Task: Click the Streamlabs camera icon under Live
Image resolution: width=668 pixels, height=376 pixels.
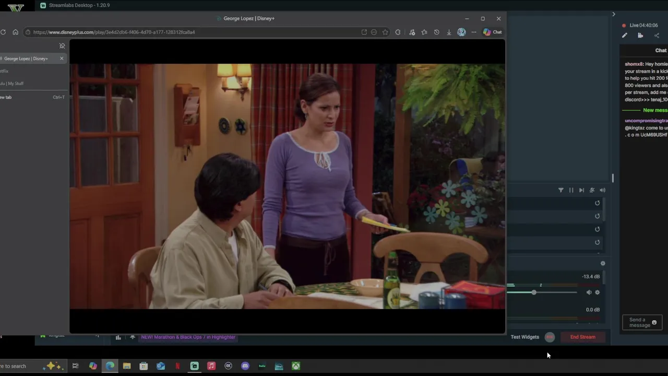Action: tap(640, 36)
